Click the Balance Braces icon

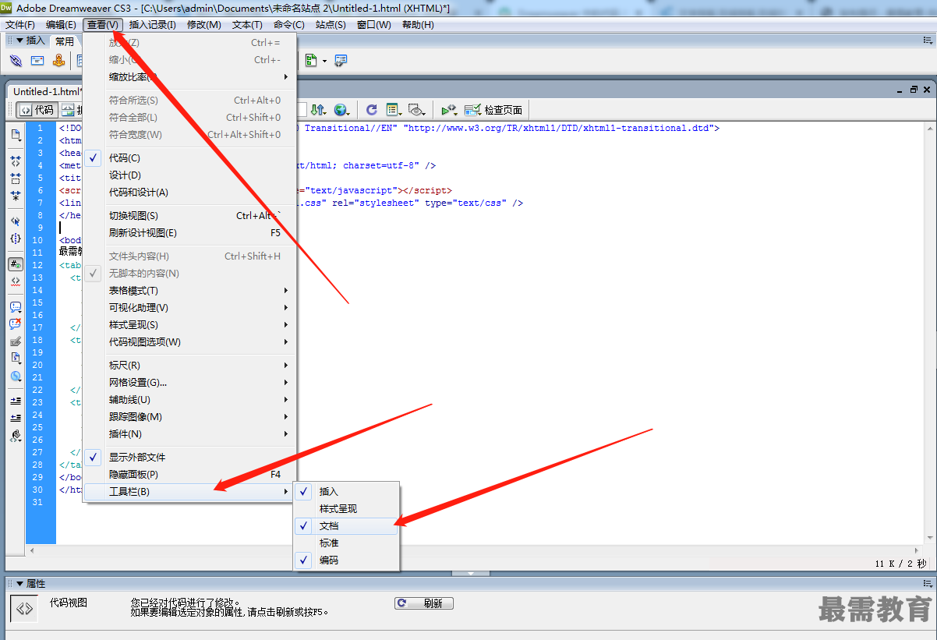tap(16, 239)
